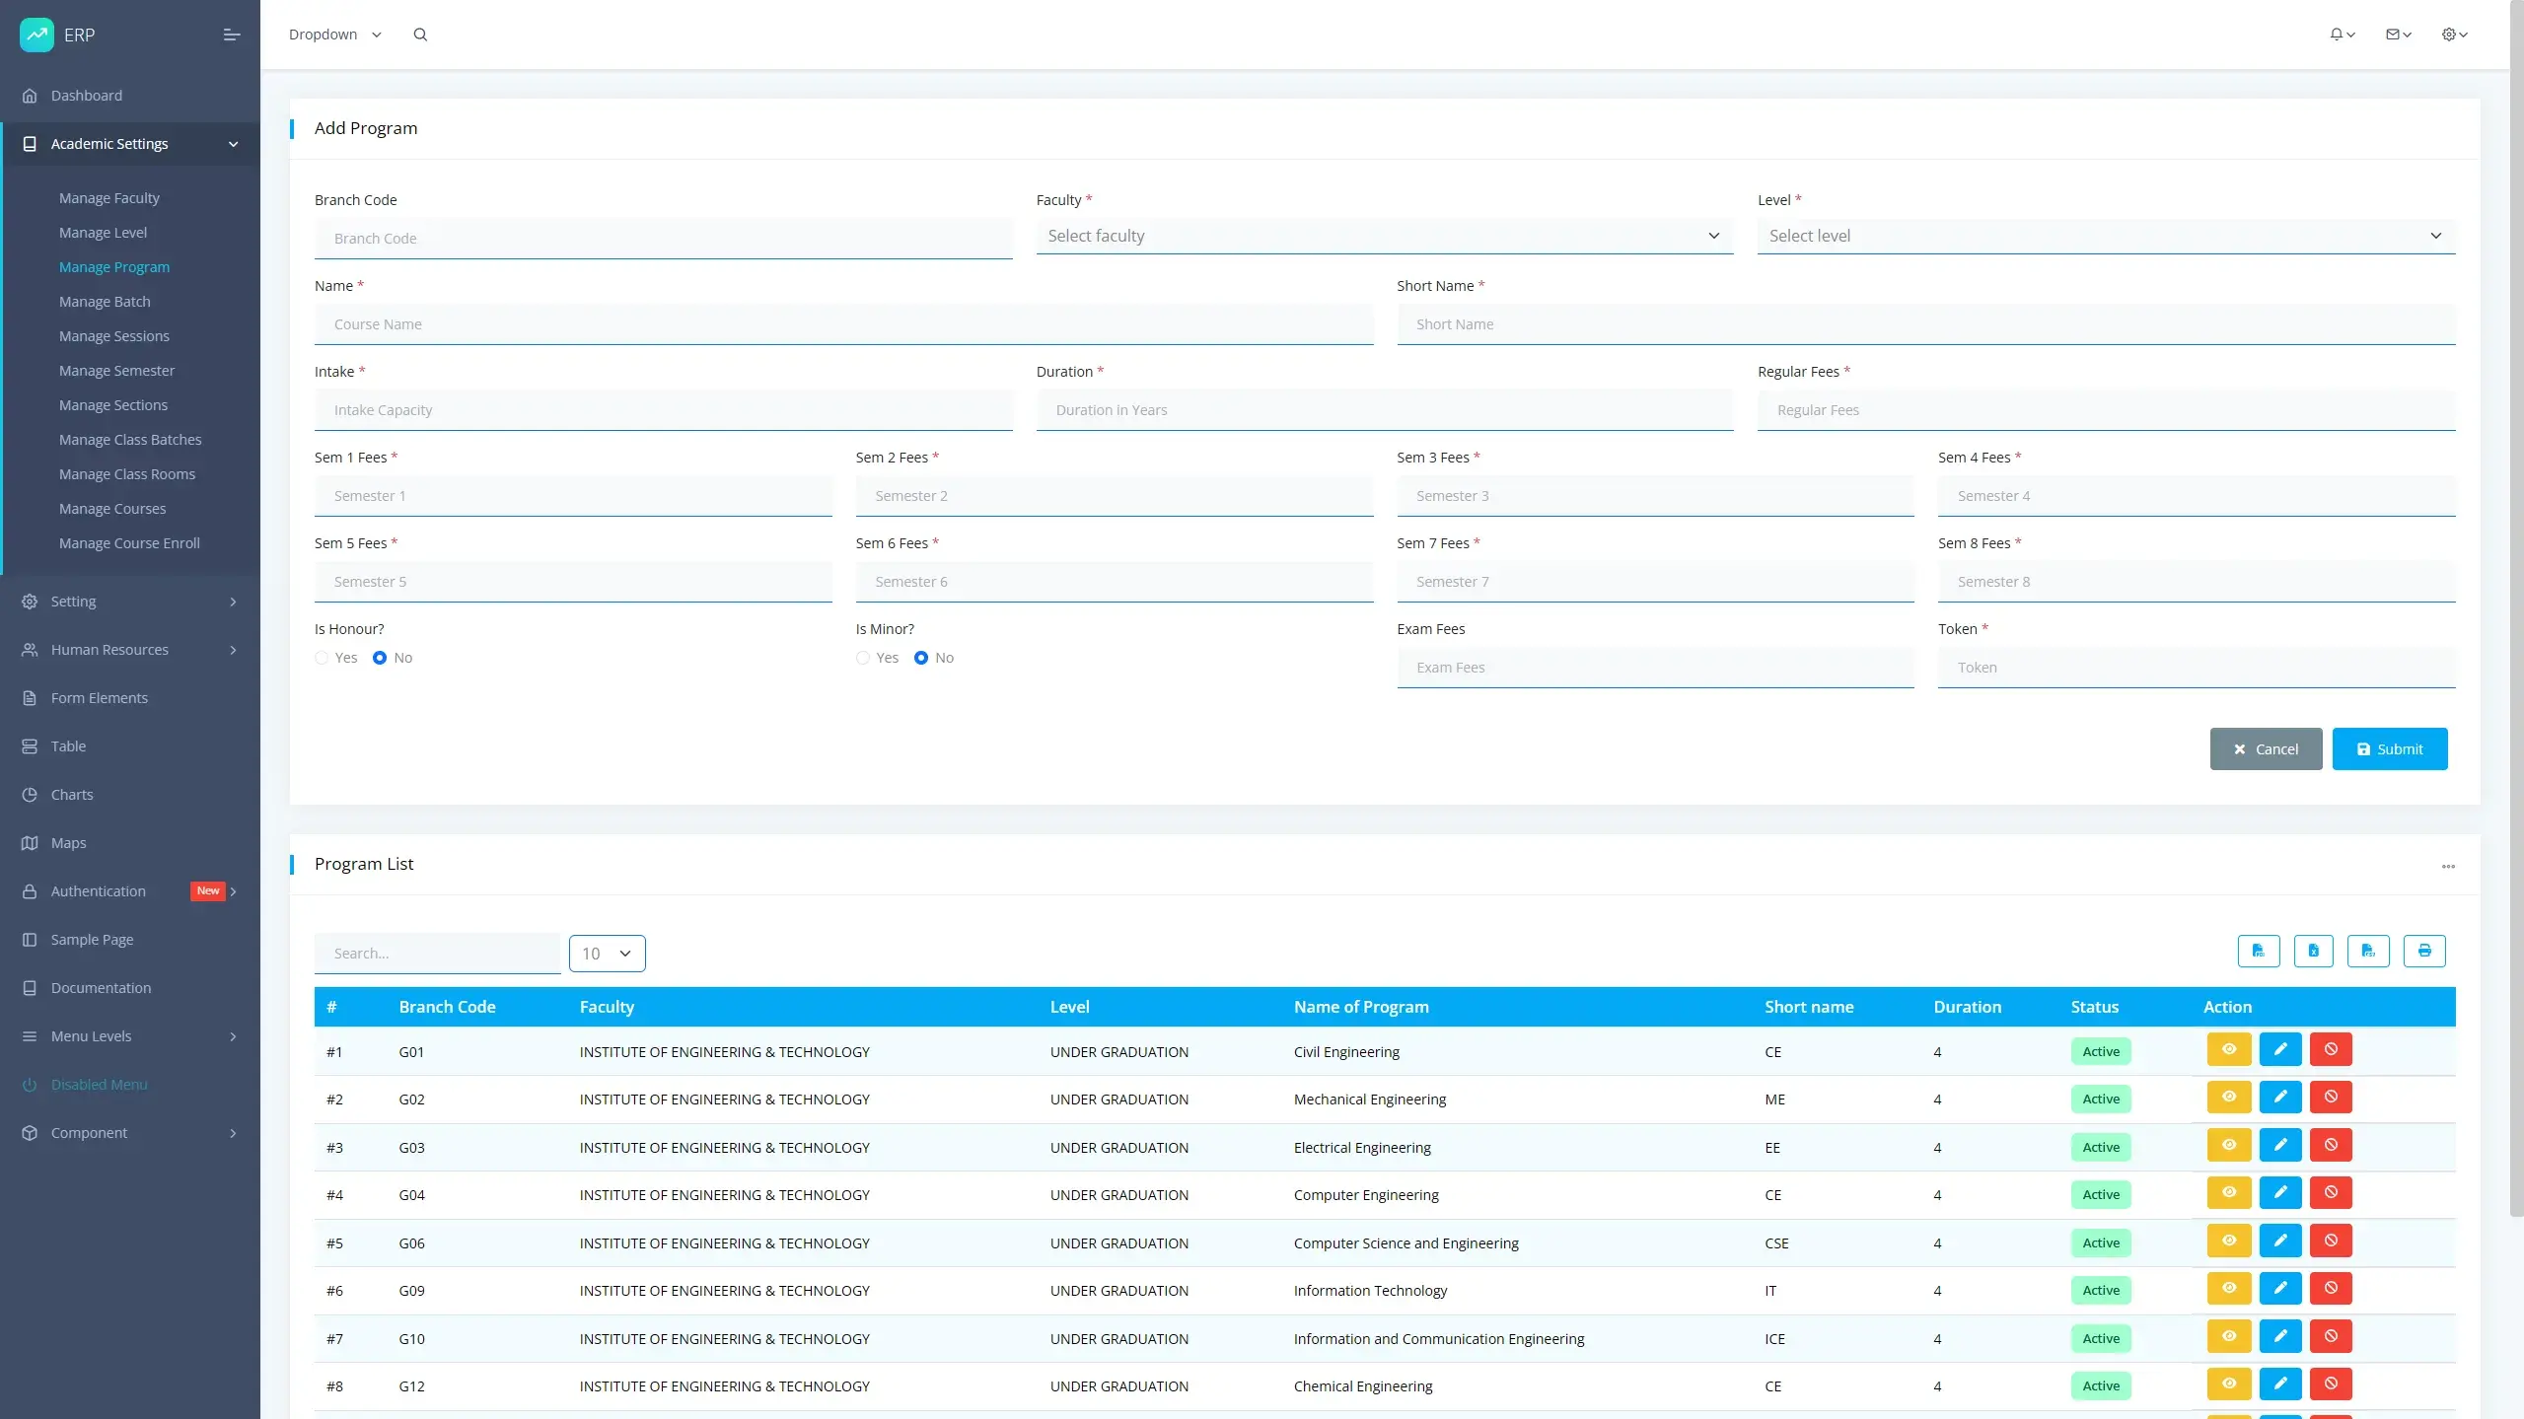
Task: Go to Manage Semester page
Action: coord(116,371)
